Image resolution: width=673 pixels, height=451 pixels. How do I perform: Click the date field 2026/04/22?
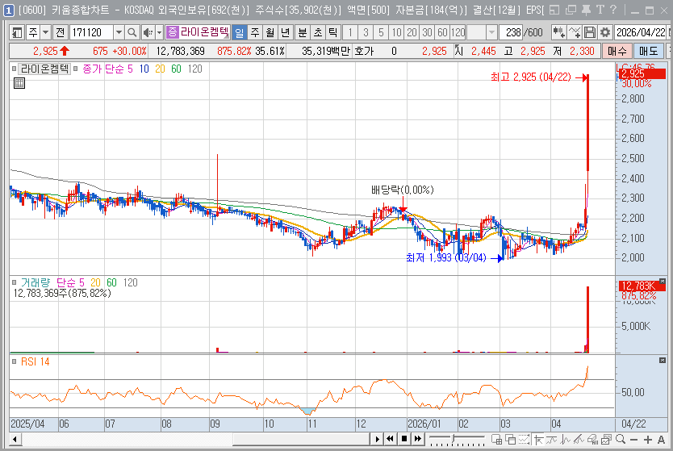tap(641, 32)
